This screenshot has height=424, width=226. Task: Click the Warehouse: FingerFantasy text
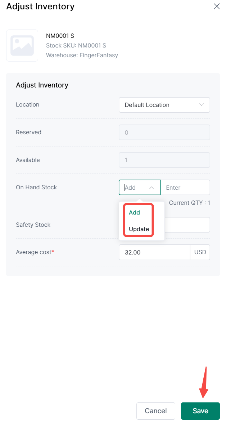(x=82, y=55)
